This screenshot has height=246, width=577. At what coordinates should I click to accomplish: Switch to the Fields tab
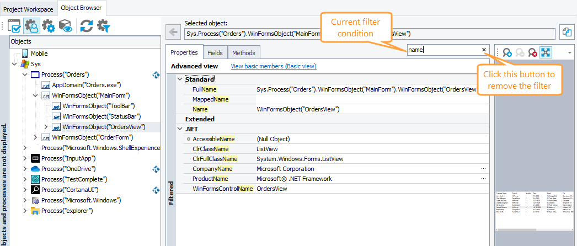215,53
